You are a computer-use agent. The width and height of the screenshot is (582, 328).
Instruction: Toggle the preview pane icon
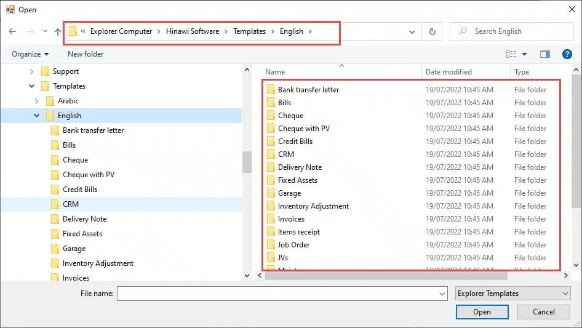click(x=544, y=54)
